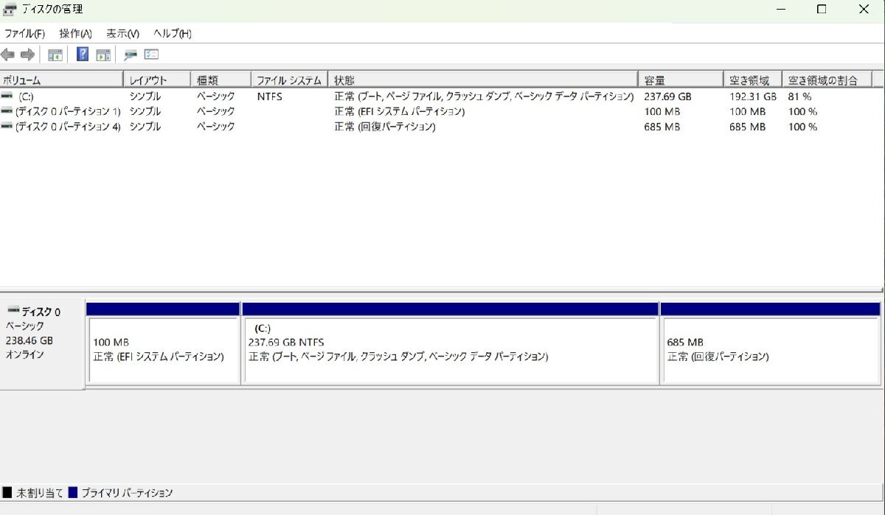Sort by the レイアウト column header
885x515 pixels.
pos(156,80)
